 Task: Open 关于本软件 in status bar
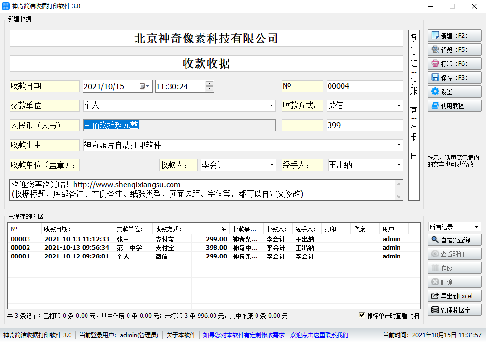[x=181, y=335]
